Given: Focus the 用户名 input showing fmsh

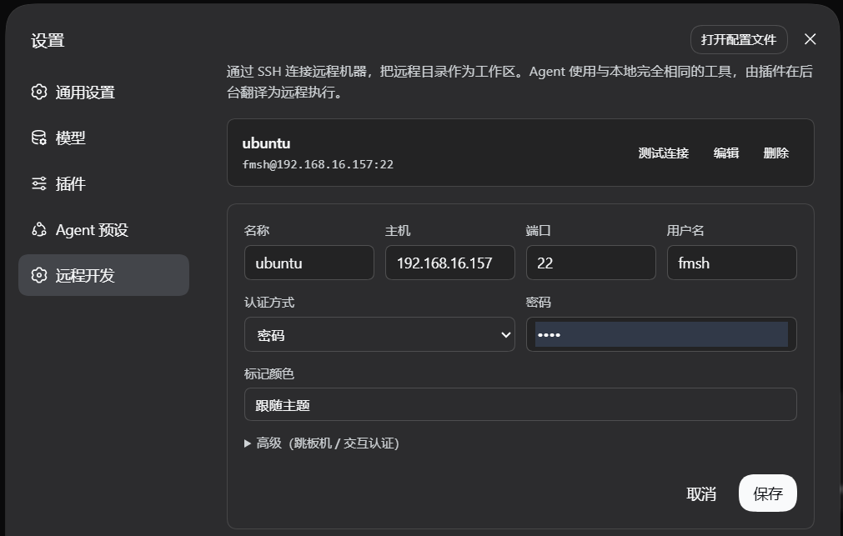Looking at the screenshot, I should (732, 263).
